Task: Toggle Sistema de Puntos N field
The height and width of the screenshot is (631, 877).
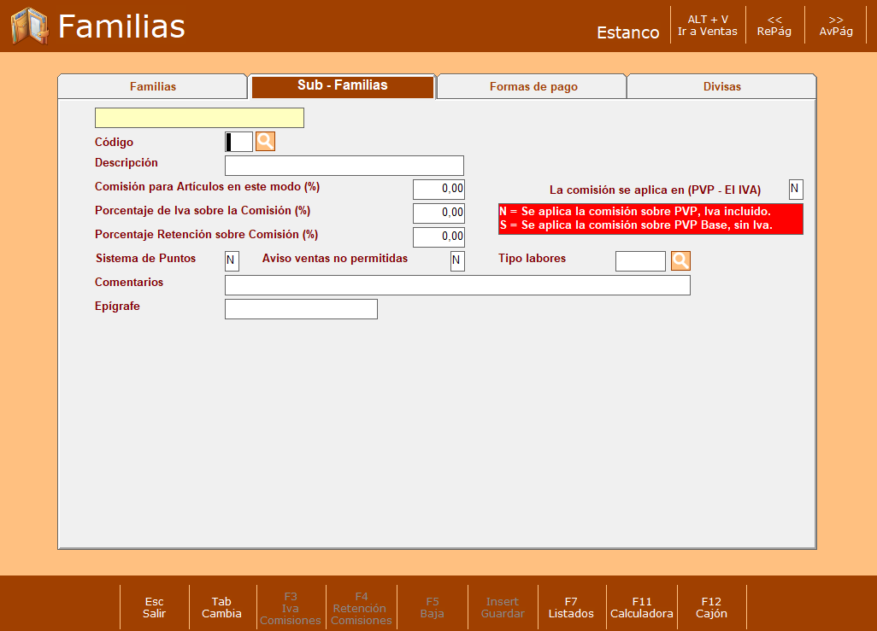Action: click(232, 261)
